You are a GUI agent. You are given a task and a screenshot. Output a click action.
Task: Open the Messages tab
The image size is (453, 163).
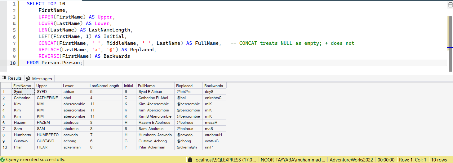coord(39,78)
